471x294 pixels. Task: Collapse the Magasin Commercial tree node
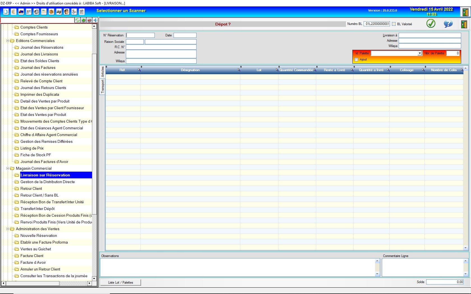click(x=8, y=169)
